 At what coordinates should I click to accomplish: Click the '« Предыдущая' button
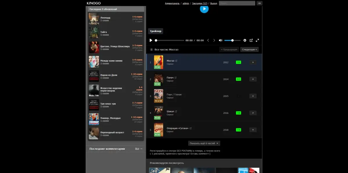229,49
